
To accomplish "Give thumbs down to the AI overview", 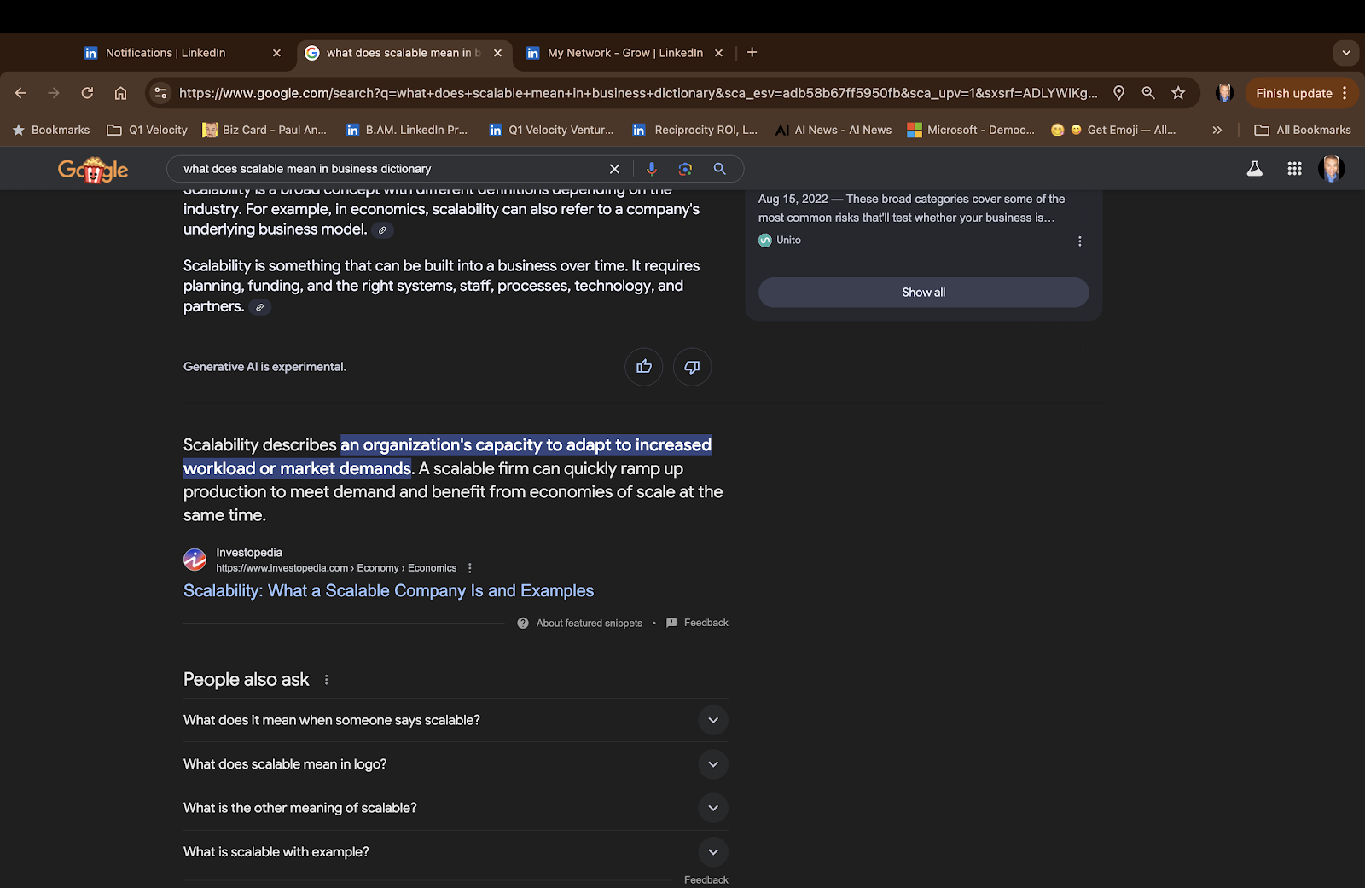I will click(692, 367).
